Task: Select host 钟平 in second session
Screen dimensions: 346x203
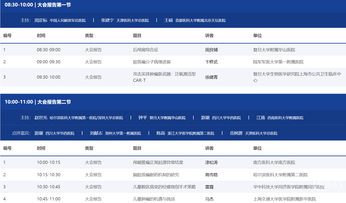Action: (143, 118)
